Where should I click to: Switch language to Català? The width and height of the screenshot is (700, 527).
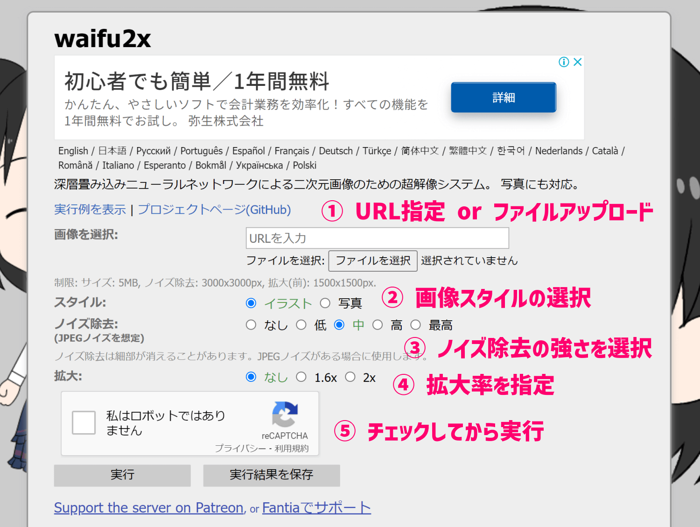point(605,151)
